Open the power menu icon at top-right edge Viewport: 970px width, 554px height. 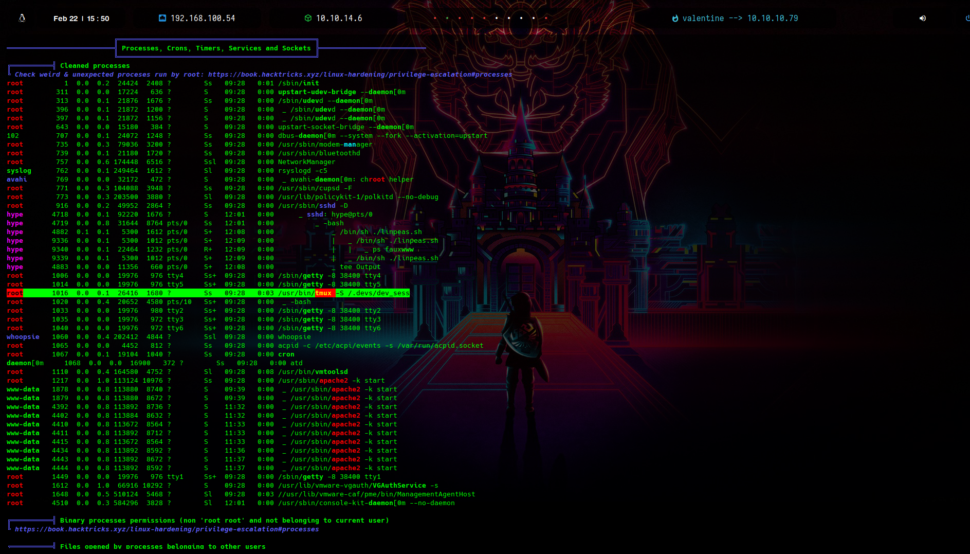[x=967, y=18]
